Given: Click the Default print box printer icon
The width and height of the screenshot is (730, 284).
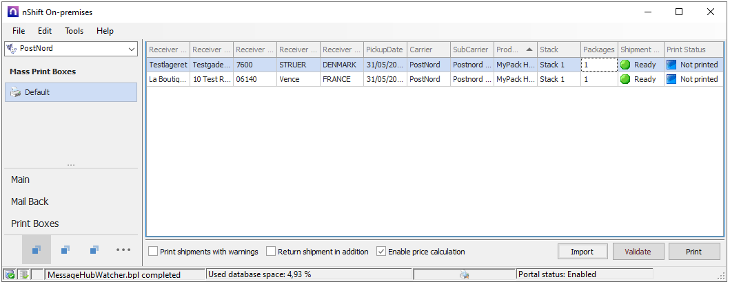Looking at the screenshot, I should 16,92.
